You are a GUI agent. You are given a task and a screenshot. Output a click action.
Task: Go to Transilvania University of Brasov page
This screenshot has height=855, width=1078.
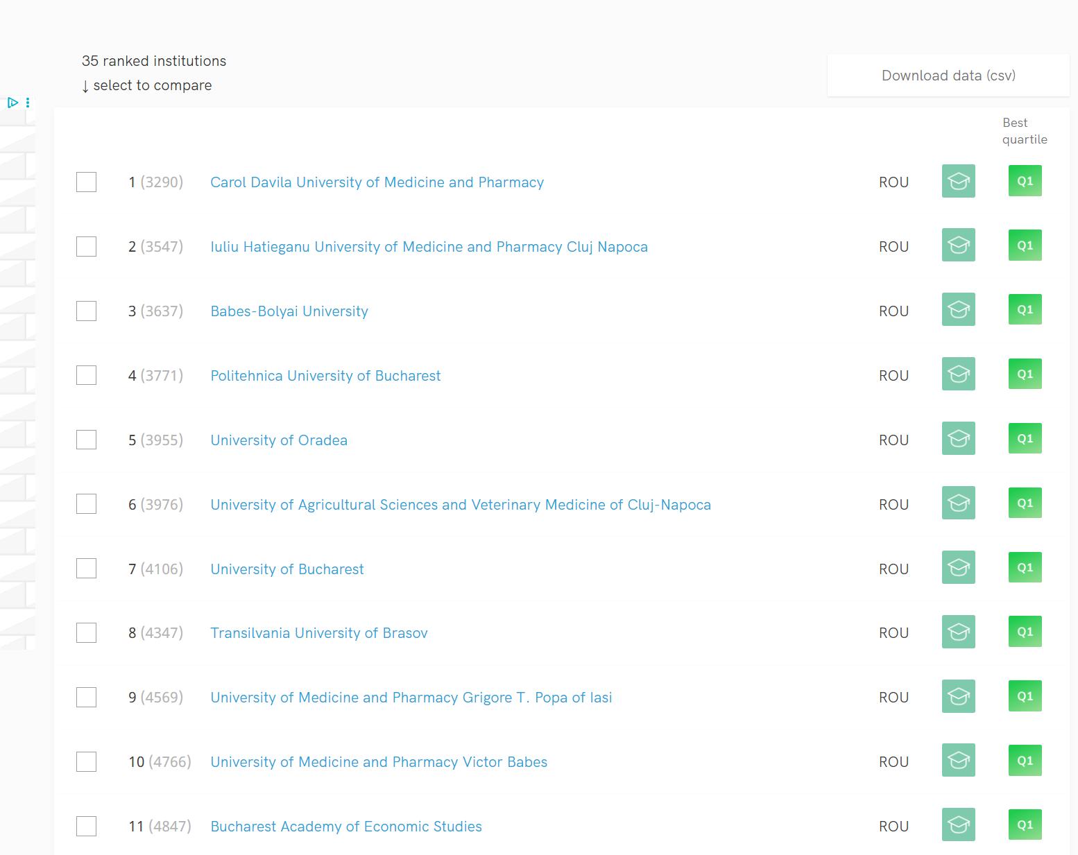coord(319,633)
